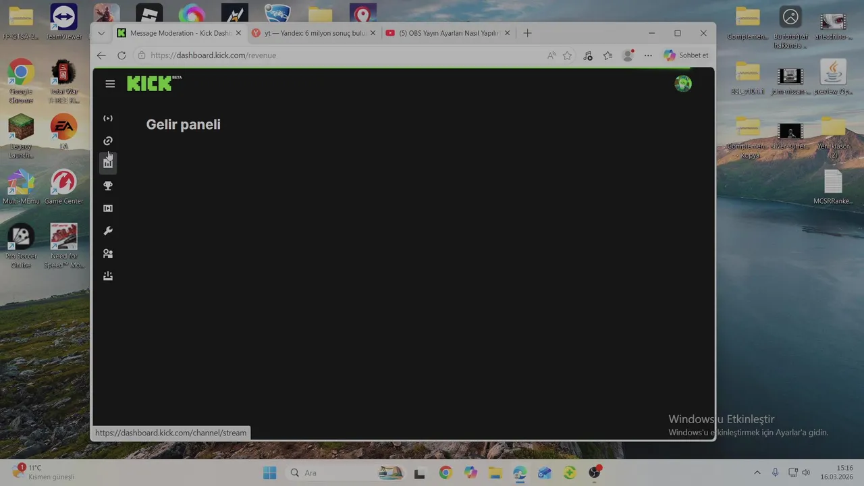
Task: Open the wrench settings sidebar icon
Action: click(108, 231)
